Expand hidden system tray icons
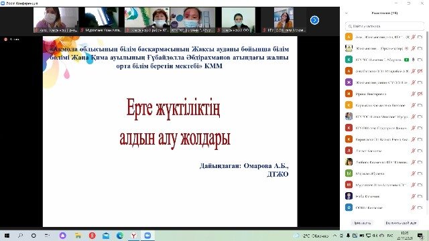 coord(334,236)
